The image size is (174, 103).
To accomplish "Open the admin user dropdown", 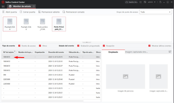I will tap(152, 2).
